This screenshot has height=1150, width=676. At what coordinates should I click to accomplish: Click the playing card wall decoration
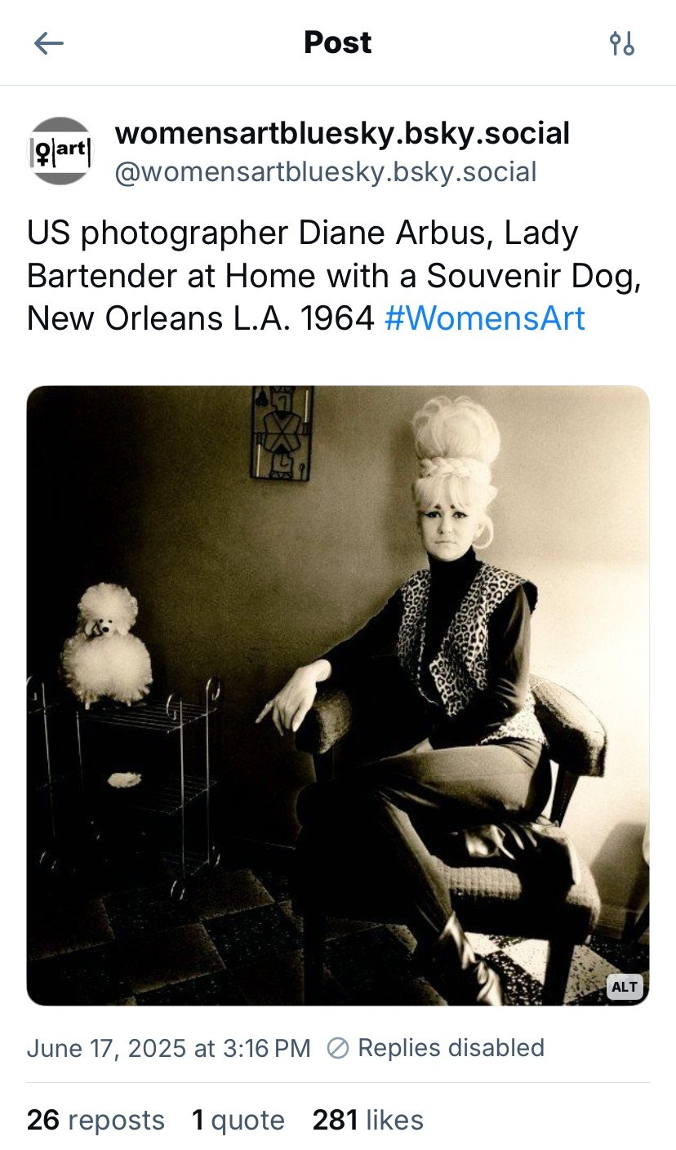click(x=282, y=433)
